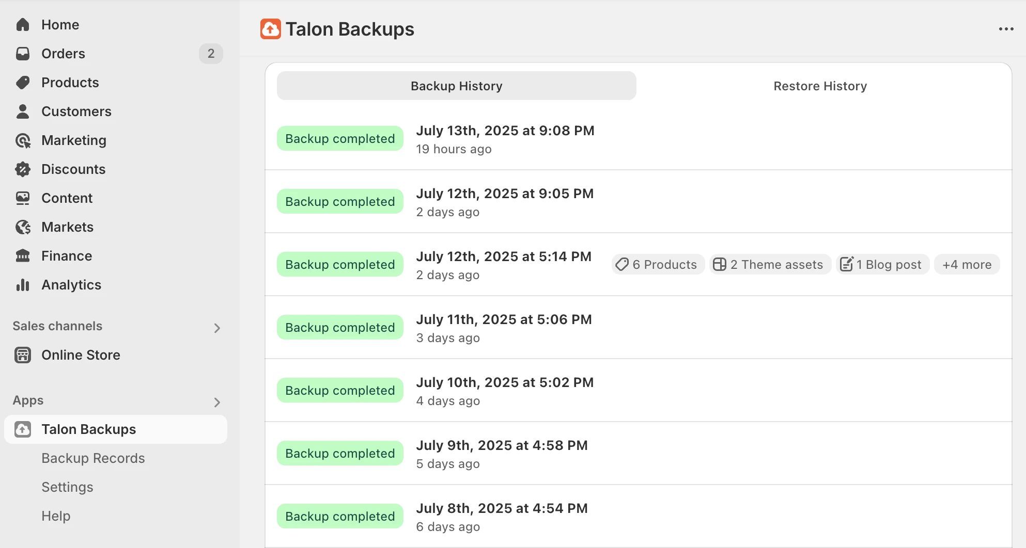Reveal hidden items via '+4 more'

[967, 264]
